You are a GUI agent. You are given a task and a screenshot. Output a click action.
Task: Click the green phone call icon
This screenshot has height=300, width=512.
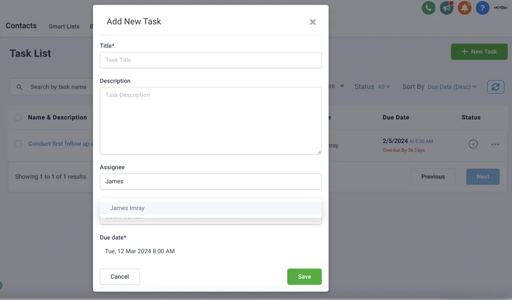[428, 8]
